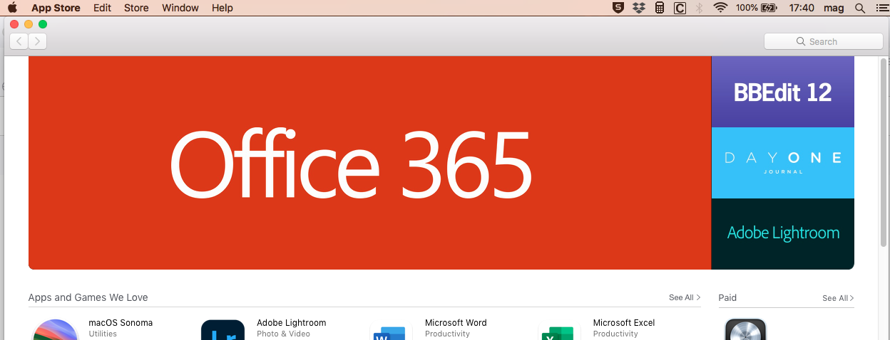Click the Dropbox menu bar icon
The height and width of the screenshot is (340, 890).
tap(639, 8)
